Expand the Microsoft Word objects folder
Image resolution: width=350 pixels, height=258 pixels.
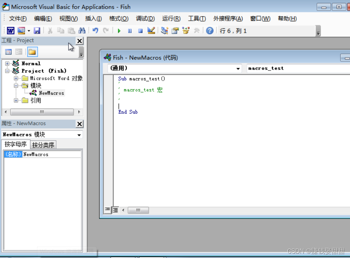16,79
